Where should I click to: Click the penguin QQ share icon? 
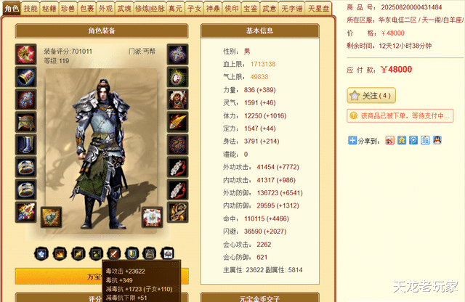tap(437, 140)
